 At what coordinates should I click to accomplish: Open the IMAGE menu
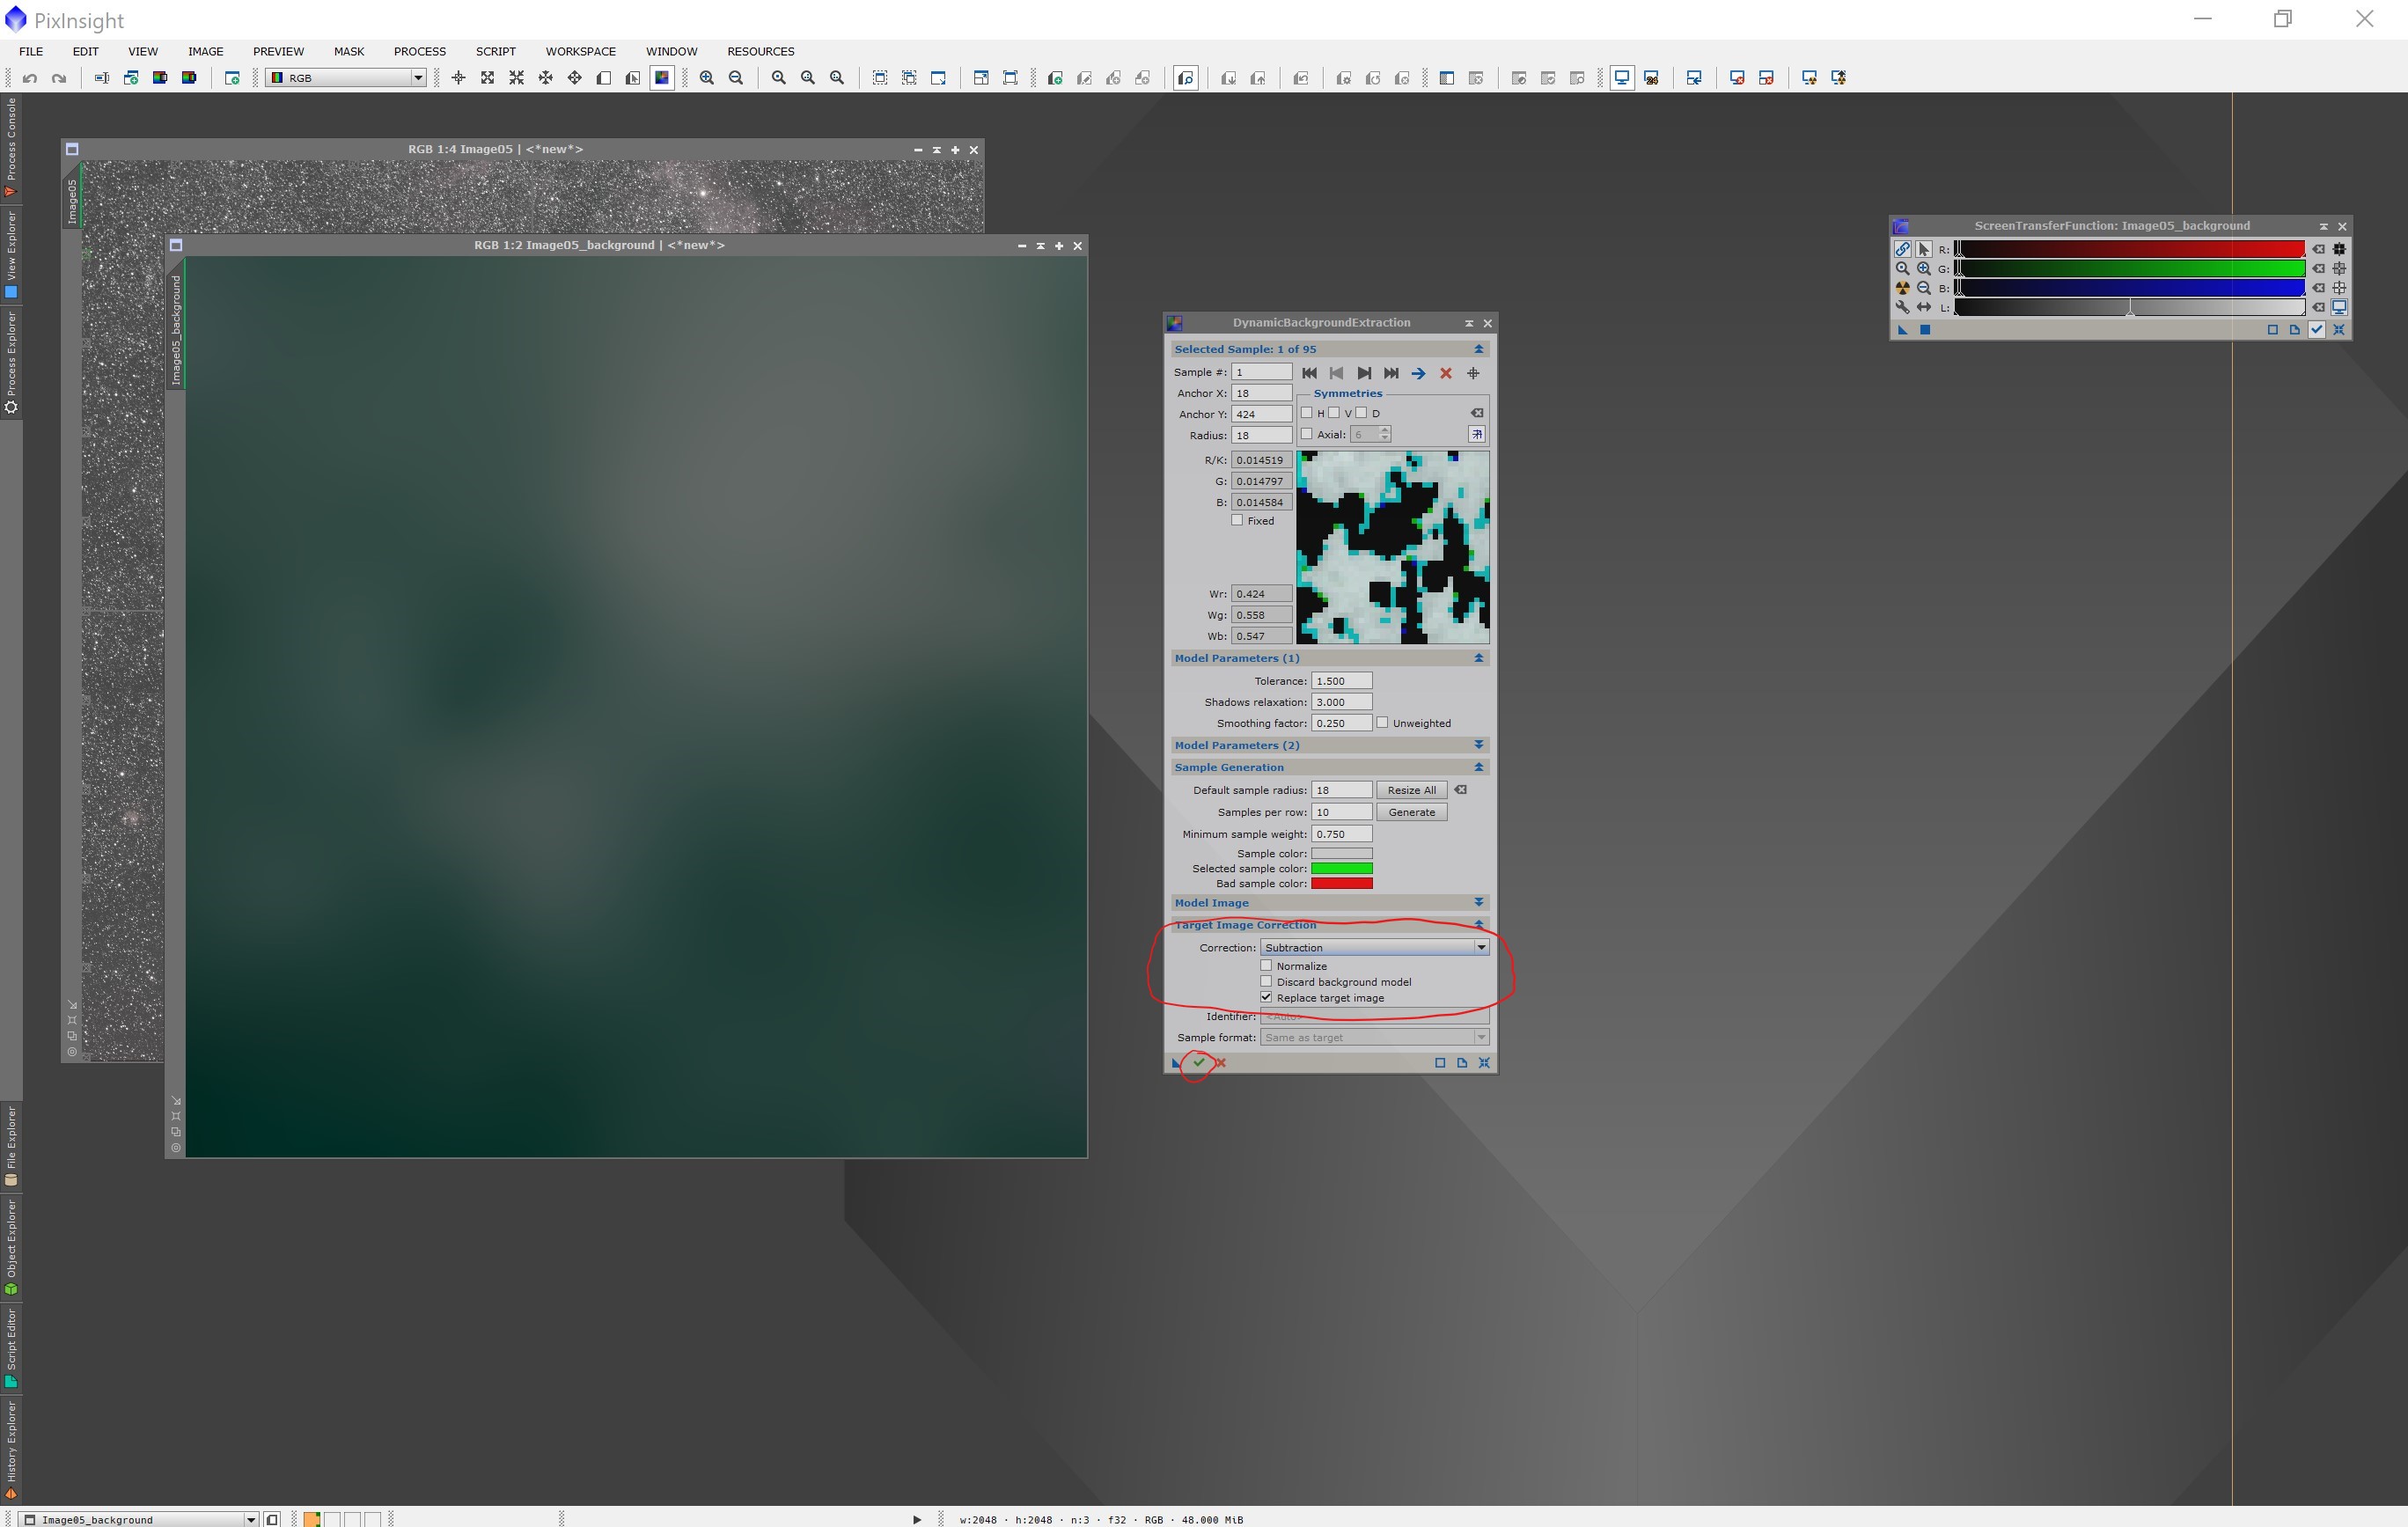[205, 51]
